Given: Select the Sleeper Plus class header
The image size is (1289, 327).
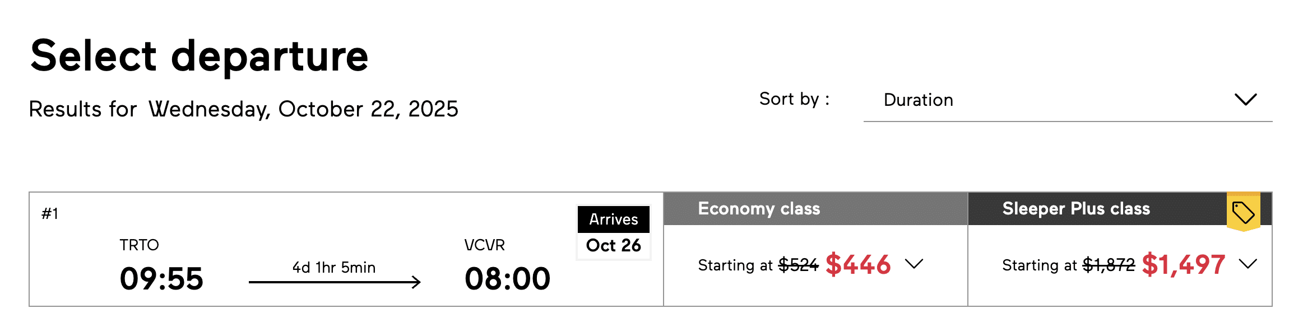Looking at the screenshot, I should pos(1075,209).
